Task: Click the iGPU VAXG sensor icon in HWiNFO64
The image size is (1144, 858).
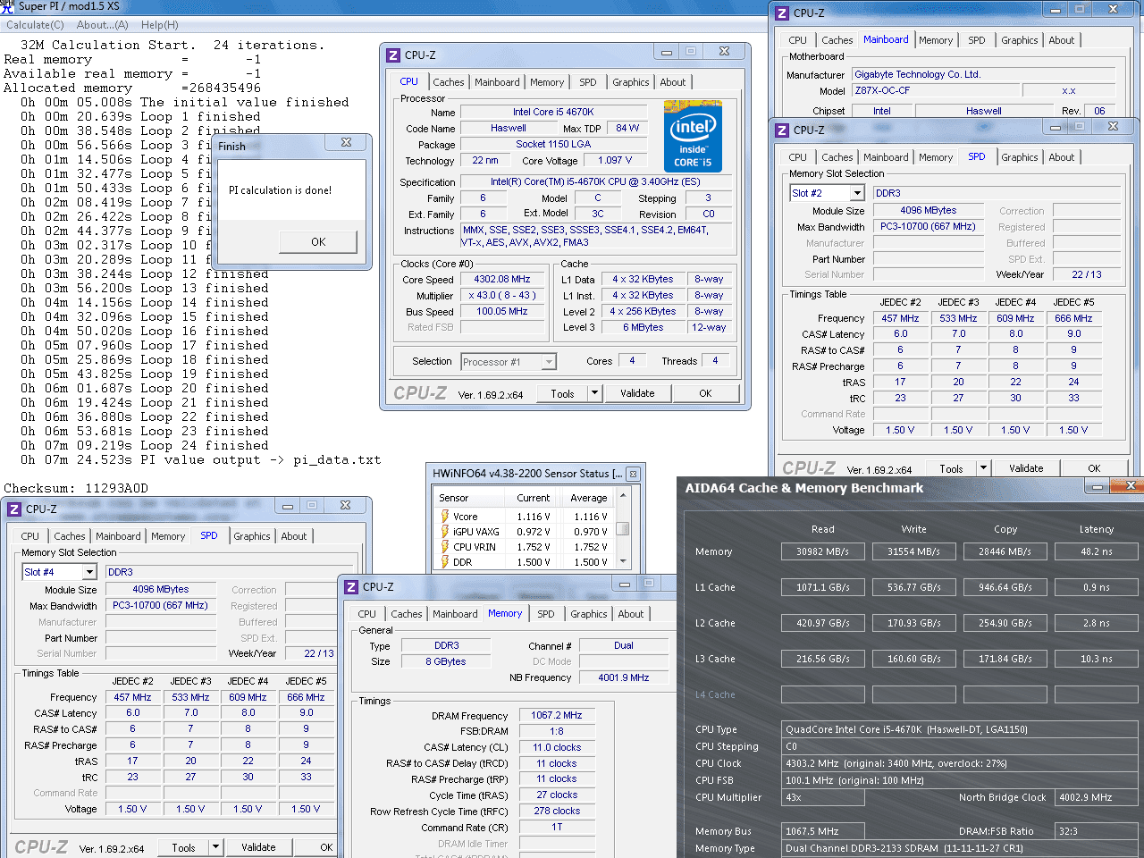Action: tap(444, 532)
